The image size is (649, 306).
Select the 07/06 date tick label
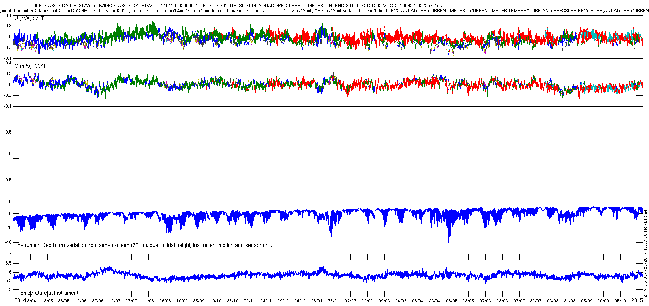(485, 301)
